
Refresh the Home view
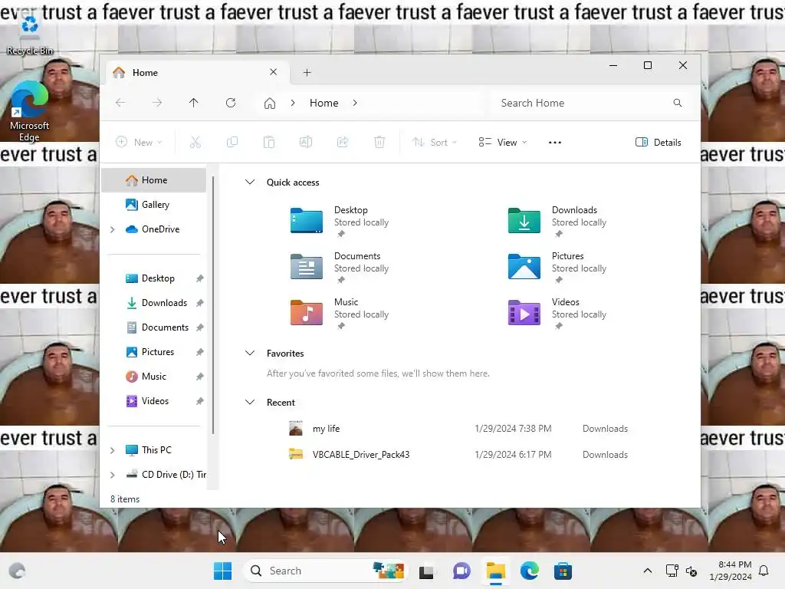pos(231,103)
